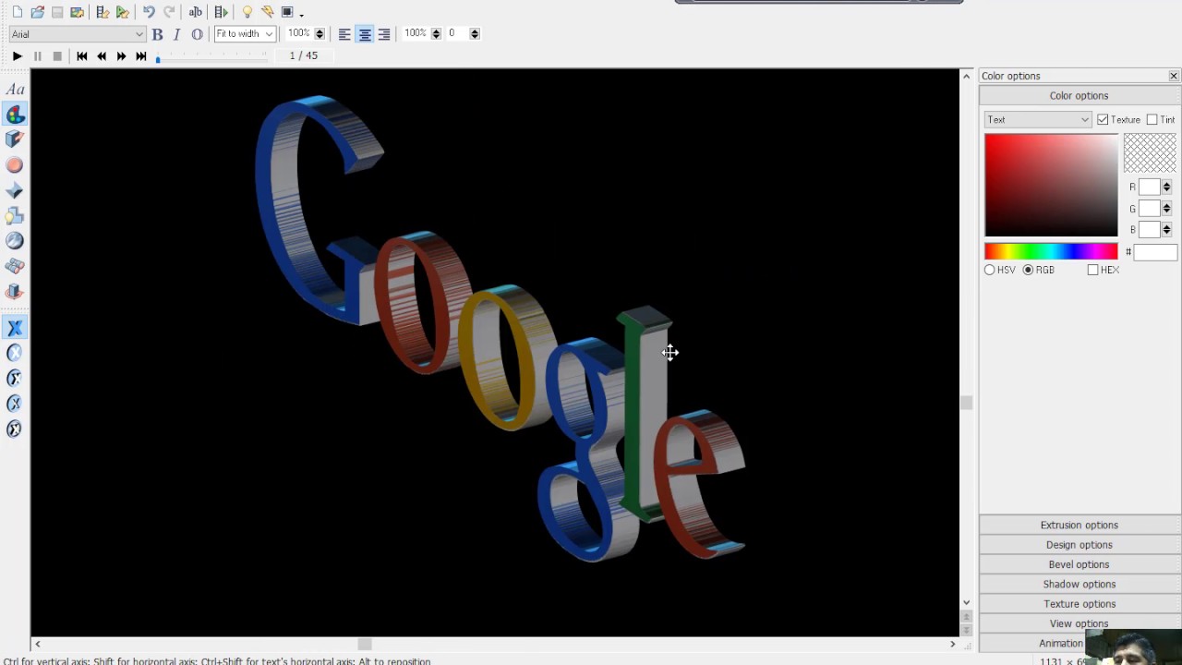This screenshot has height=665, width=1182.
Task: Open the Arial font dropdown
Action: 77,34
